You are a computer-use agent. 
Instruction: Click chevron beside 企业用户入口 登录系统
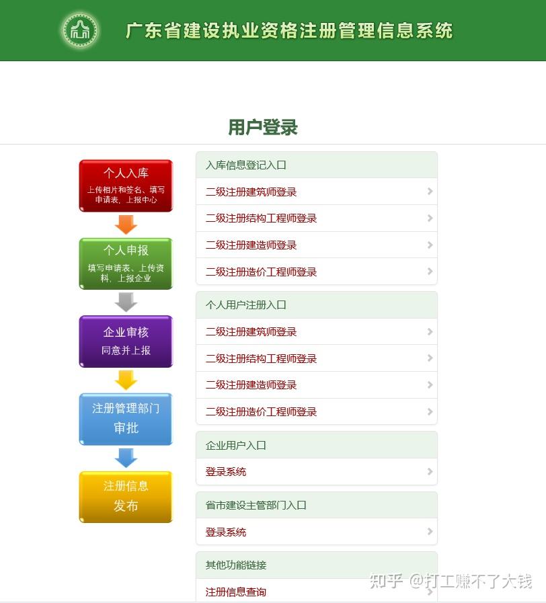(x=430, y=471)
